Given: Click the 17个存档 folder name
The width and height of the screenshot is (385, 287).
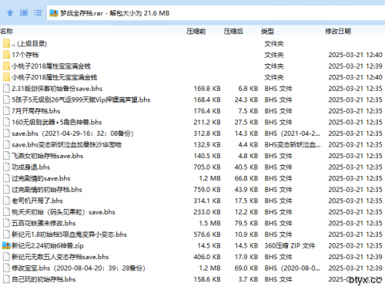Looking at the screenshot, I should pos(25,55).
